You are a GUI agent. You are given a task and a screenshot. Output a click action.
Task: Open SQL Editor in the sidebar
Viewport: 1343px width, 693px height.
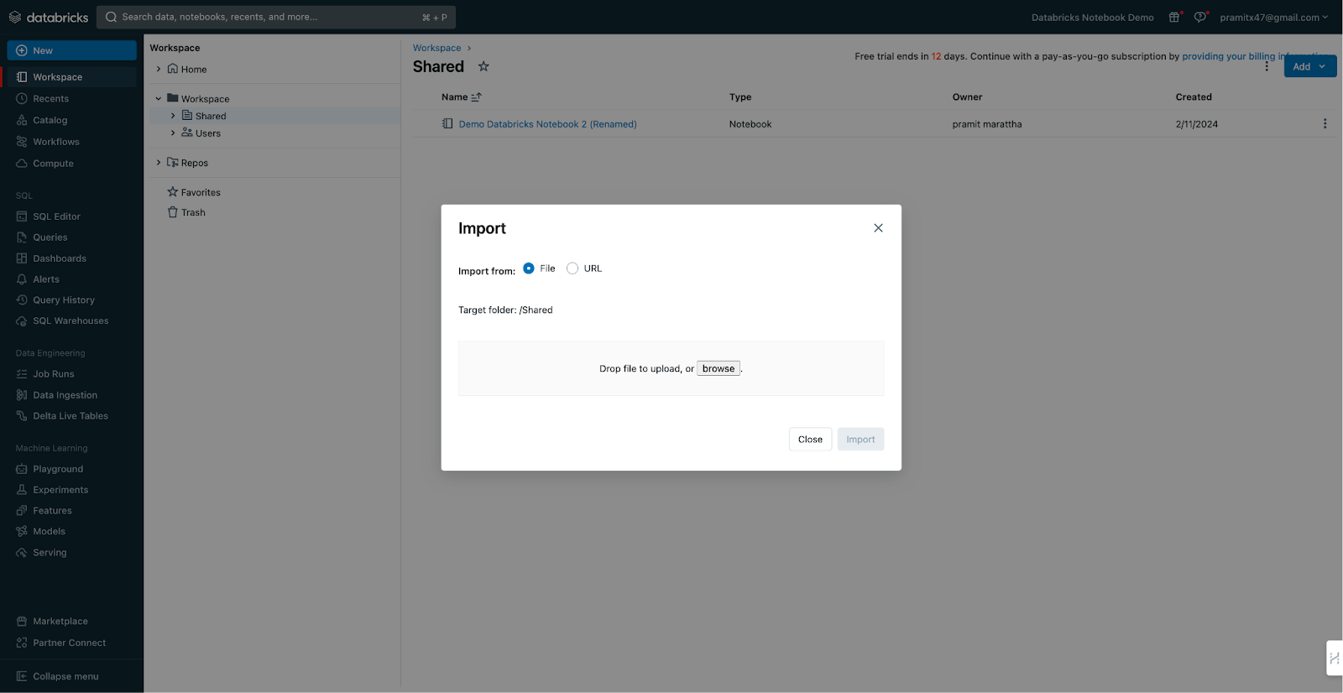pyautogui.click(x=56, y=216)
